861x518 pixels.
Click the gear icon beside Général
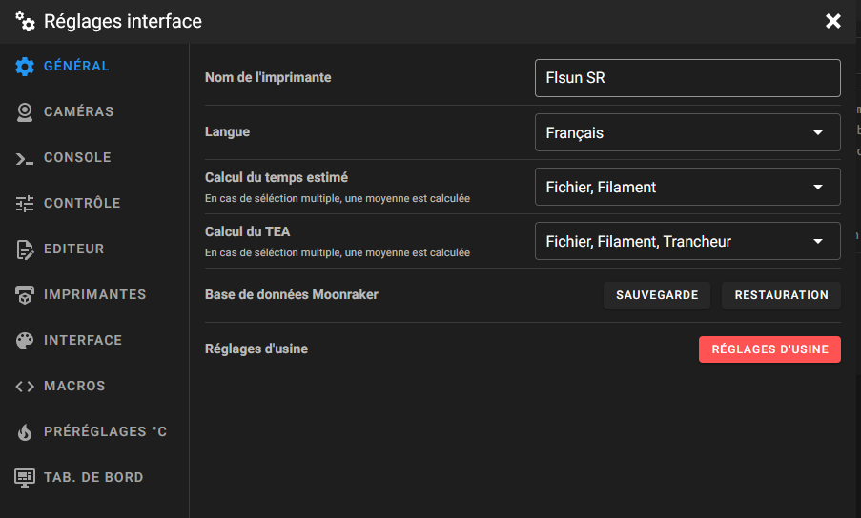(25, 67)
